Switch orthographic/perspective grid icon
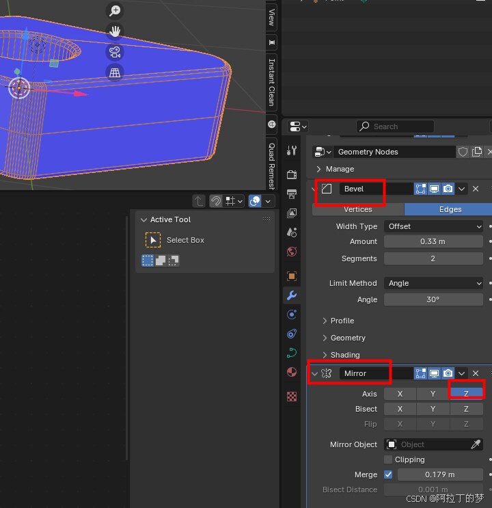 pyautogui.click(x=115, y=72)
